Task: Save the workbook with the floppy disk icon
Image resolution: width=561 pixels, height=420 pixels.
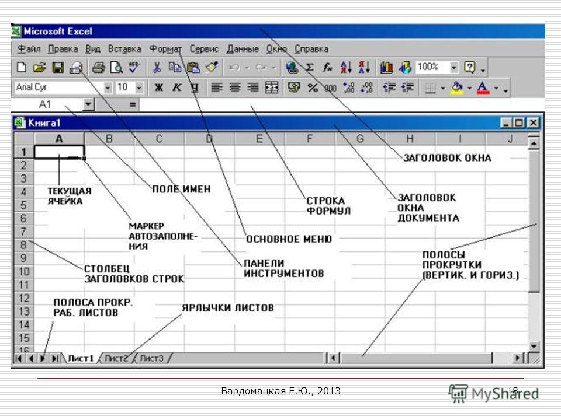Action: click(x=58, y=67)
